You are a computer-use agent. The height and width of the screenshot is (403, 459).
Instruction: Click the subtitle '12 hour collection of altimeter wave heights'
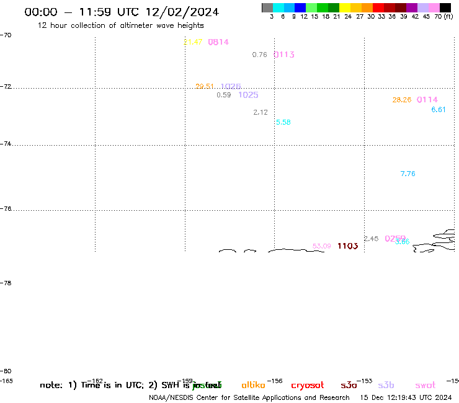tap(120, 25)
